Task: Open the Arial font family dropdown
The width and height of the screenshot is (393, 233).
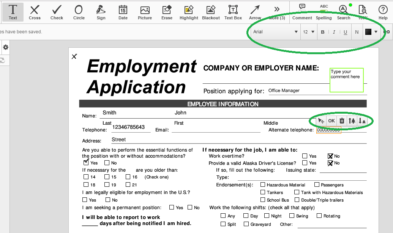Action: [275, 32]
